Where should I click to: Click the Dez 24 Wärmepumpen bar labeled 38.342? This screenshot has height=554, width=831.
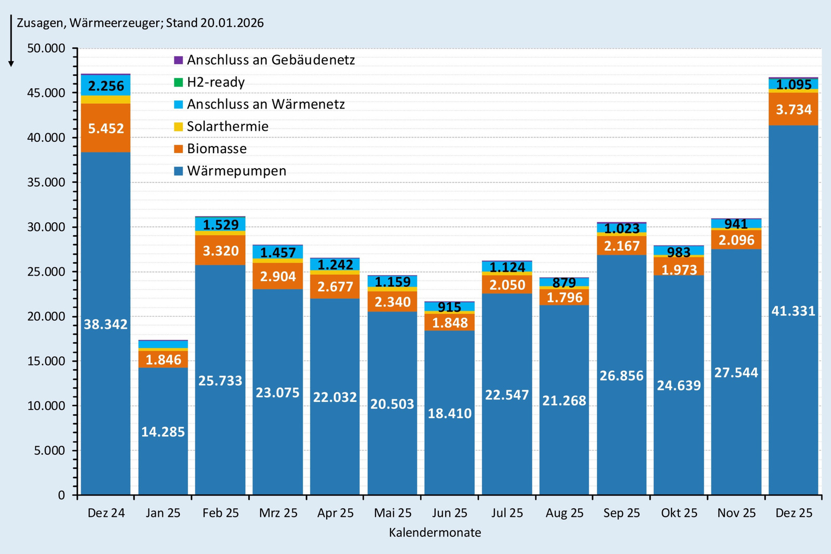pyautogui.click(x=106, y=325)
